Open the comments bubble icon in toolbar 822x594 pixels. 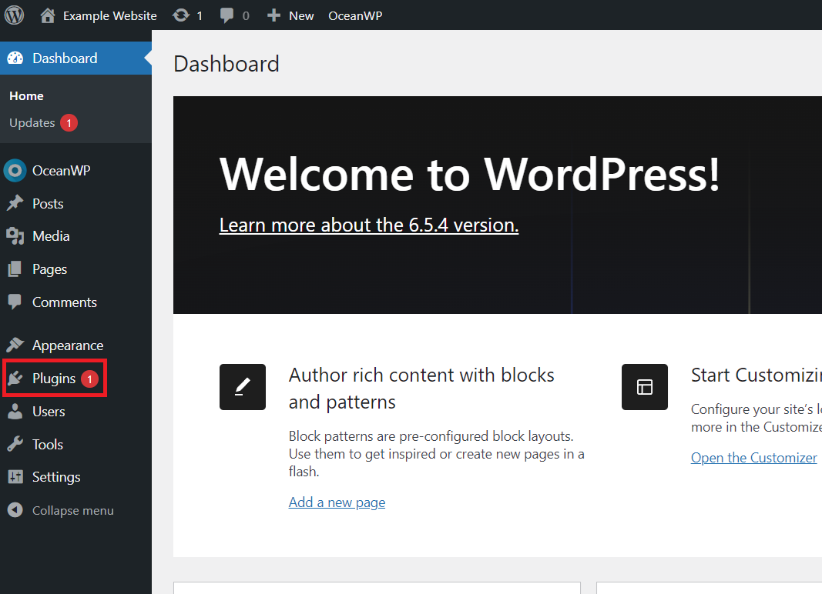(x=226, y=15)
